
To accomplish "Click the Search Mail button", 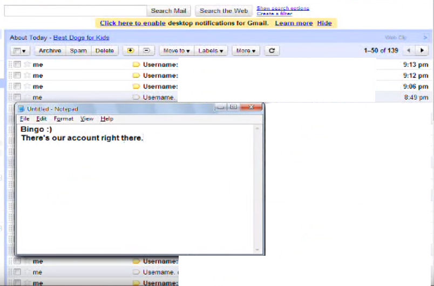I will pyautogui.click(x=168, y=11).
